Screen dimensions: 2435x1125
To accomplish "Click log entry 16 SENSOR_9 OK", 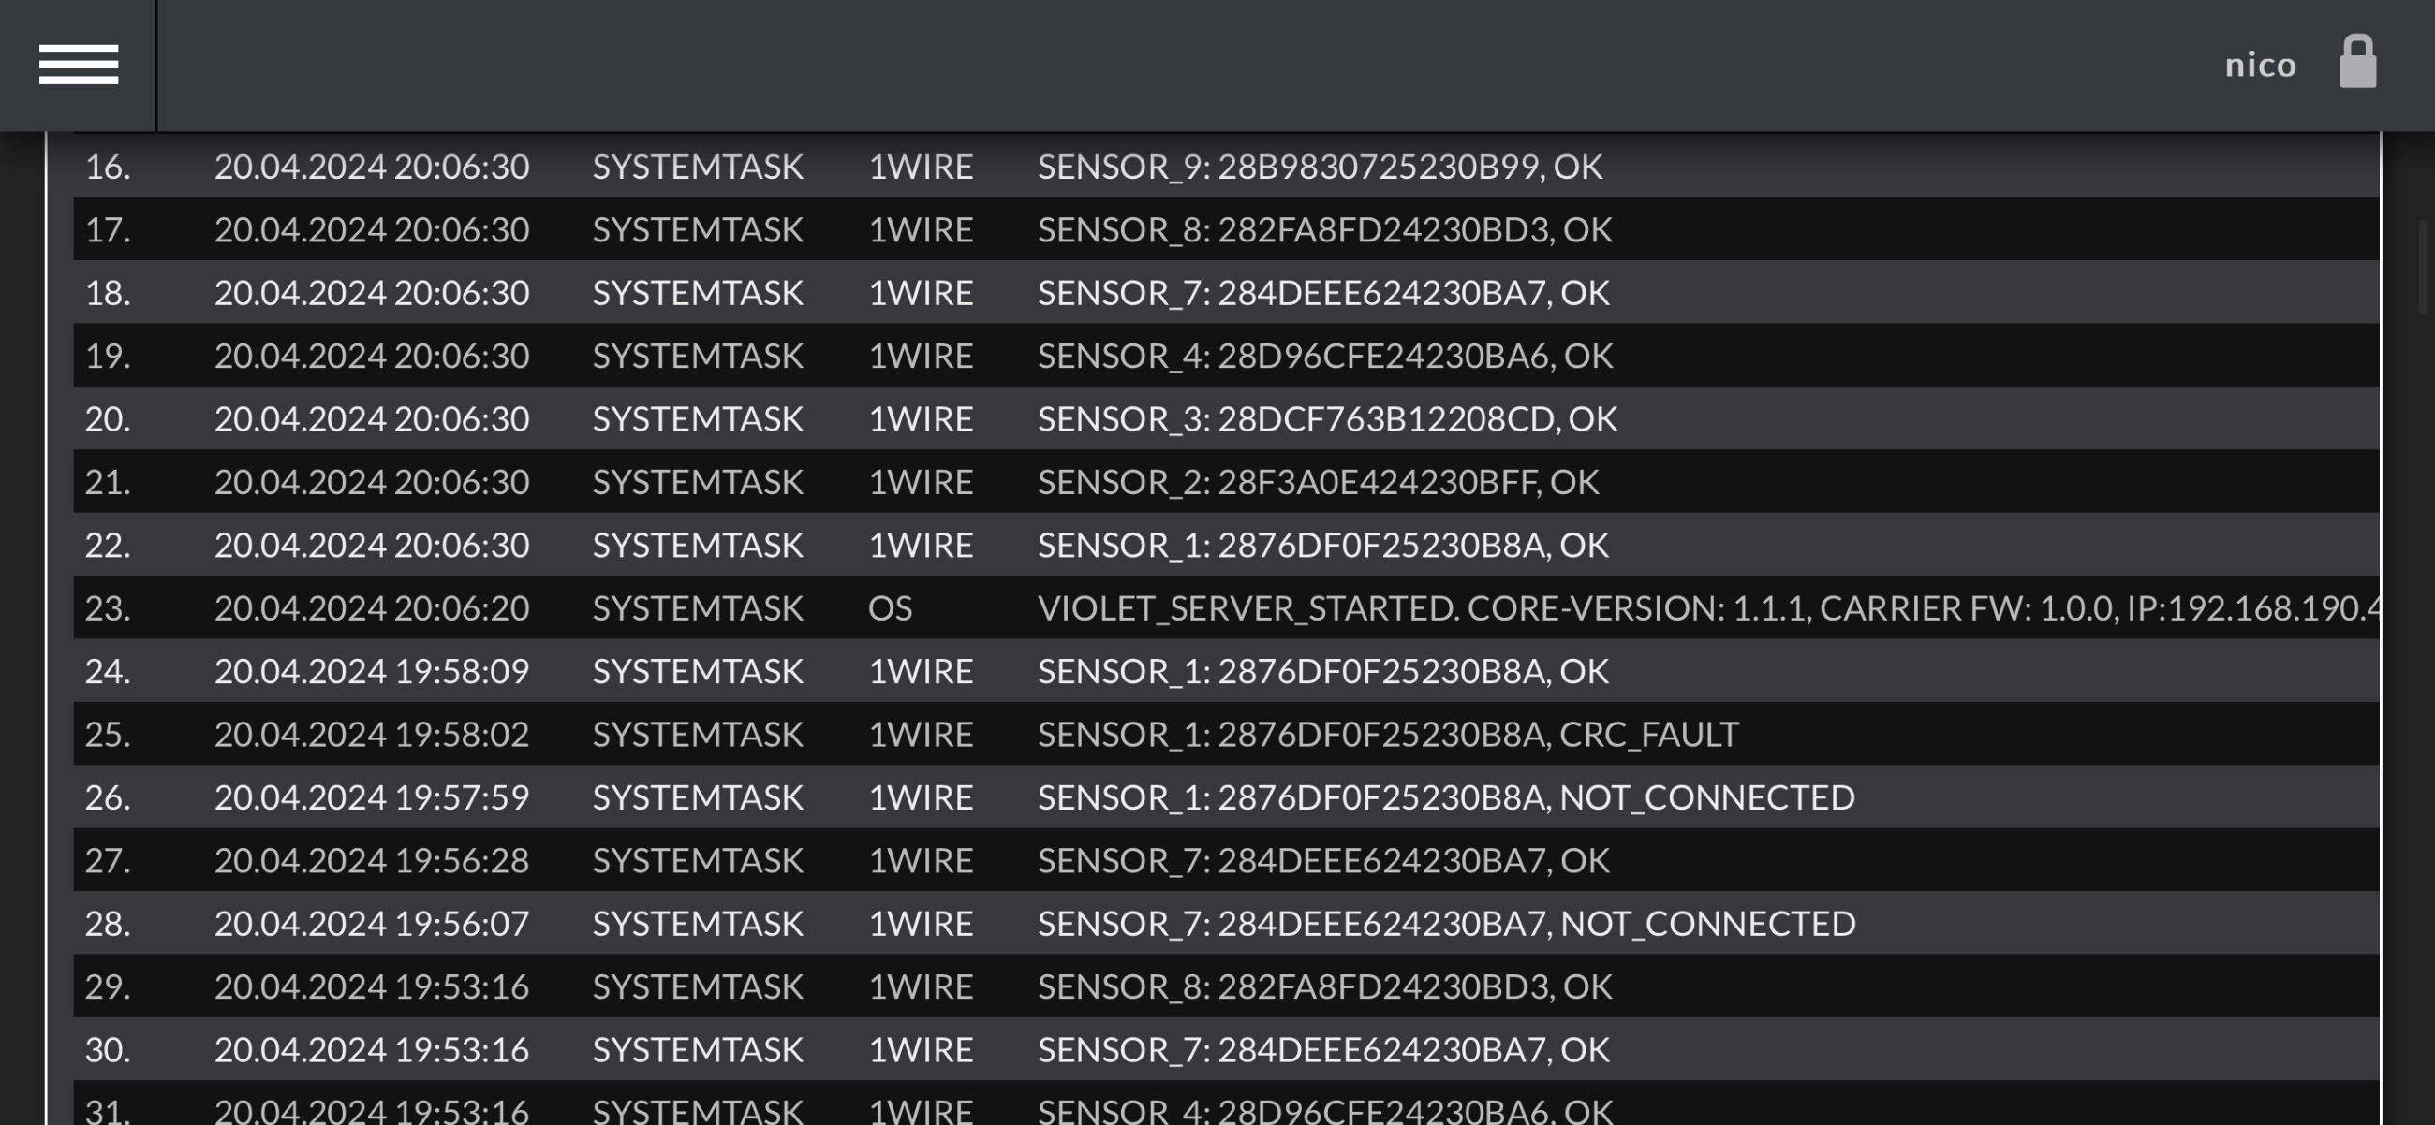I will (x=1226, y=167).
